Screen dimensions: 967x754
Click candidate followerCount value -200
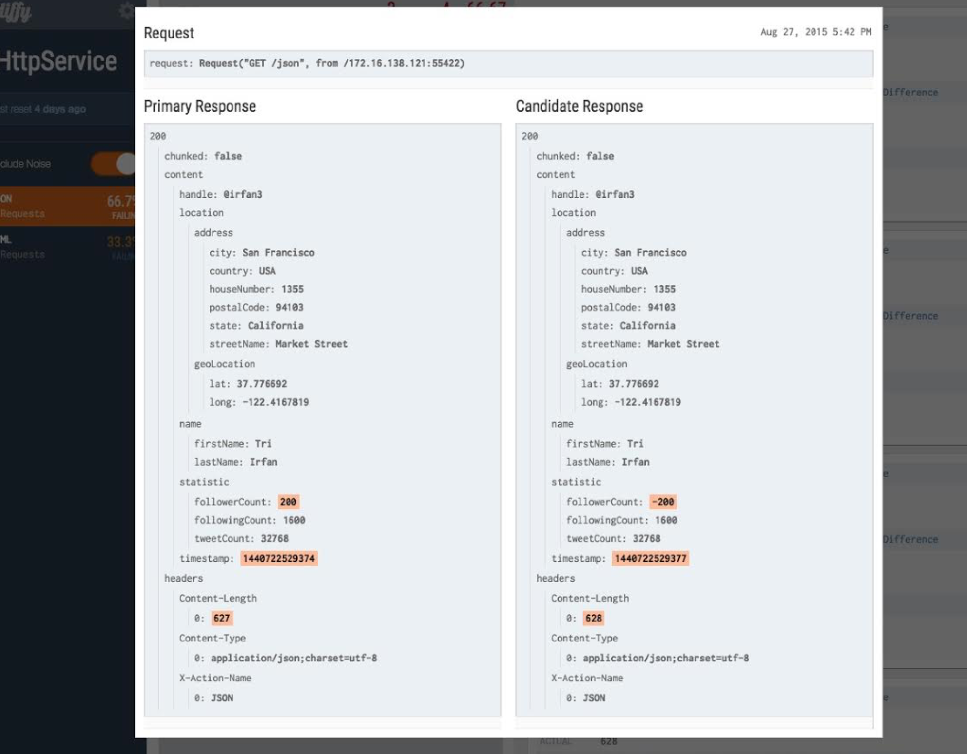click(663, 502)
